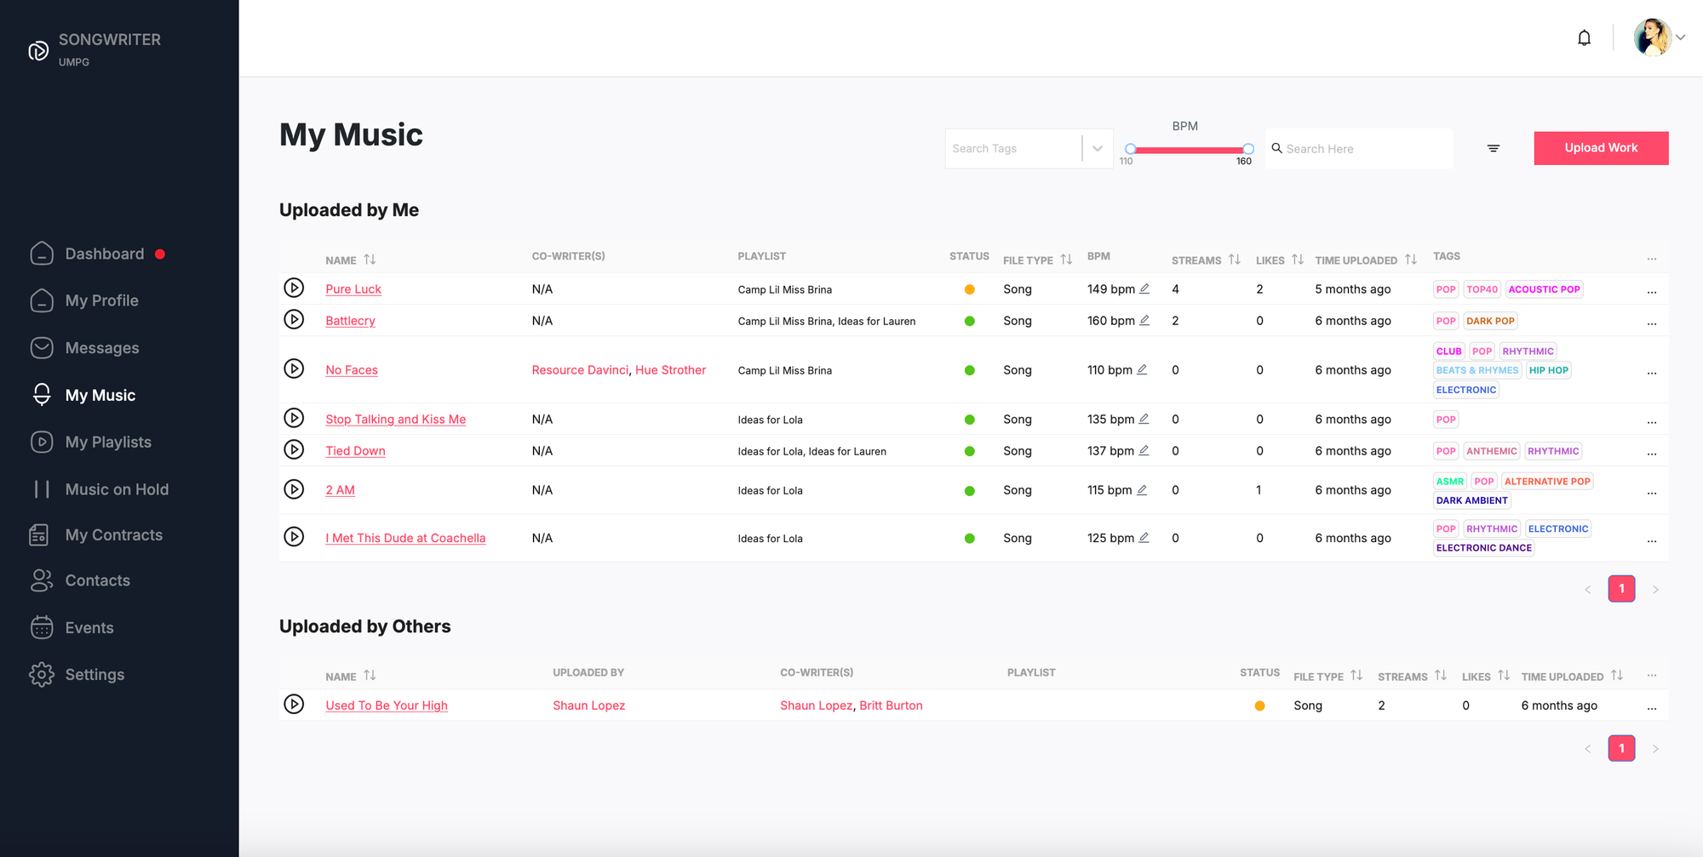Open the notifications bell
Image resolution: width=1703 pixels, height=857 pixels.
(1584, 38)
